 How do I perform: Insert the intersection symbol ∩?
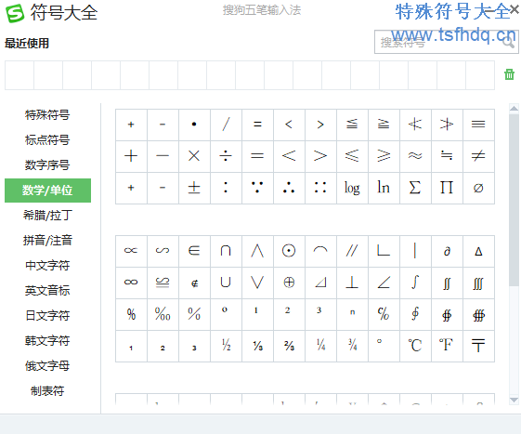(x=226, y=251)
